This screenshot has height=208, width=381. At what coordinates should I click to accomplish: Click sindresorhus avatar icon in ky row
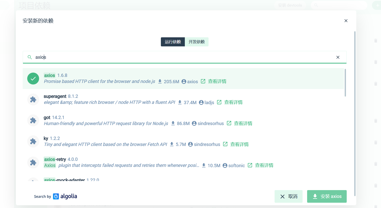click(190, 144)
